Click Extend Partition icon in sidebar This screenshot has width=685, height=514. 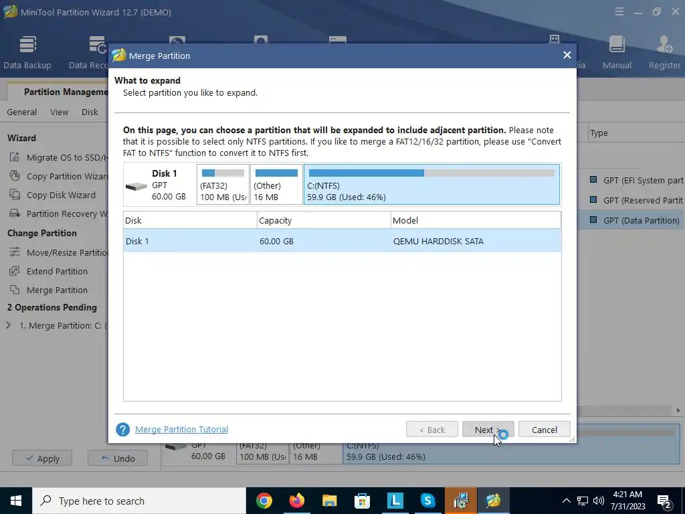click(x=15, y=271)
